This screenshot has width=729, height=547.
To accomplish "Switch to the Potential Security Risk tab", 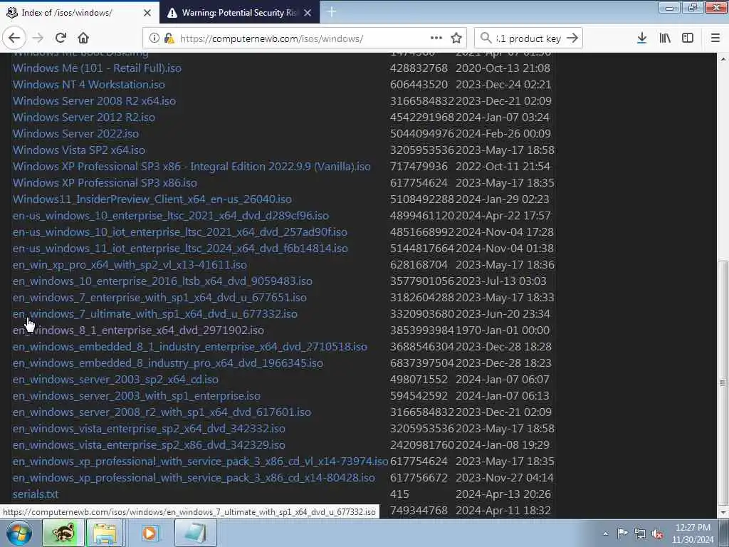I will point(239,13).
